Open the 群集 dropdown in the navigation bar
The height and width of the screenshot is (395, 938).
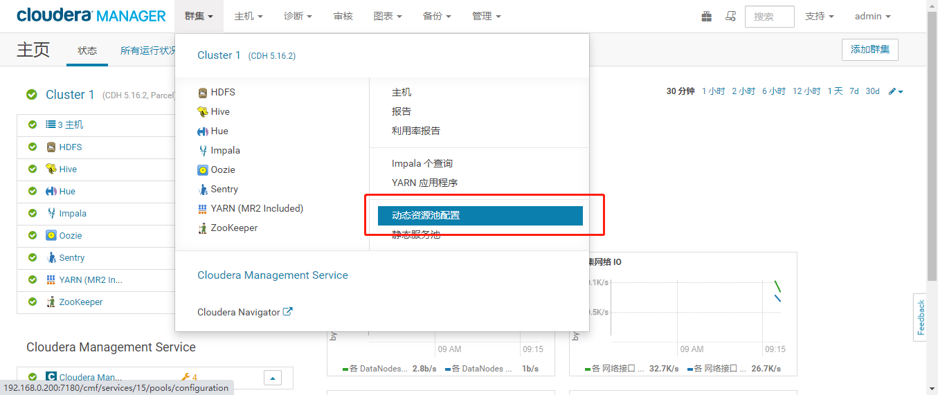(199, 16)
